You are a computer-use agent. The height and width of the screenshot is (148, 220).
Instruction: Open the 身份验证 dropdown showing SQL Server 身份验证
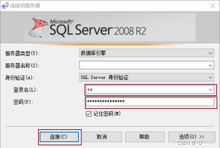[147, 77]
